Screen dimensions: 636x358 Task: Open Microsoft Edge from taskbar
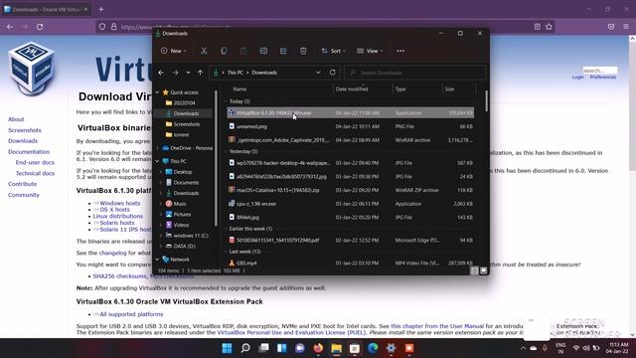tap(373, 348)
